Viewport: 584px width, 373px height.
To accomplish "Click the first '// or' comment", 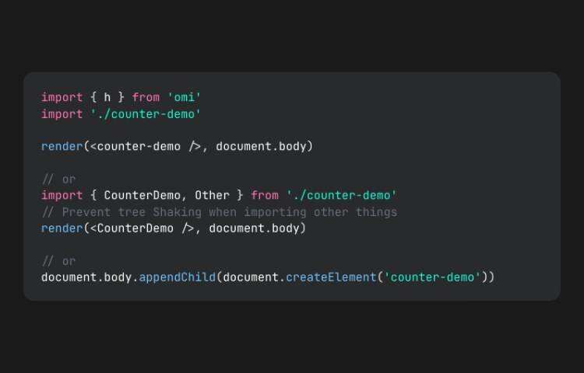I will (58, 180).
